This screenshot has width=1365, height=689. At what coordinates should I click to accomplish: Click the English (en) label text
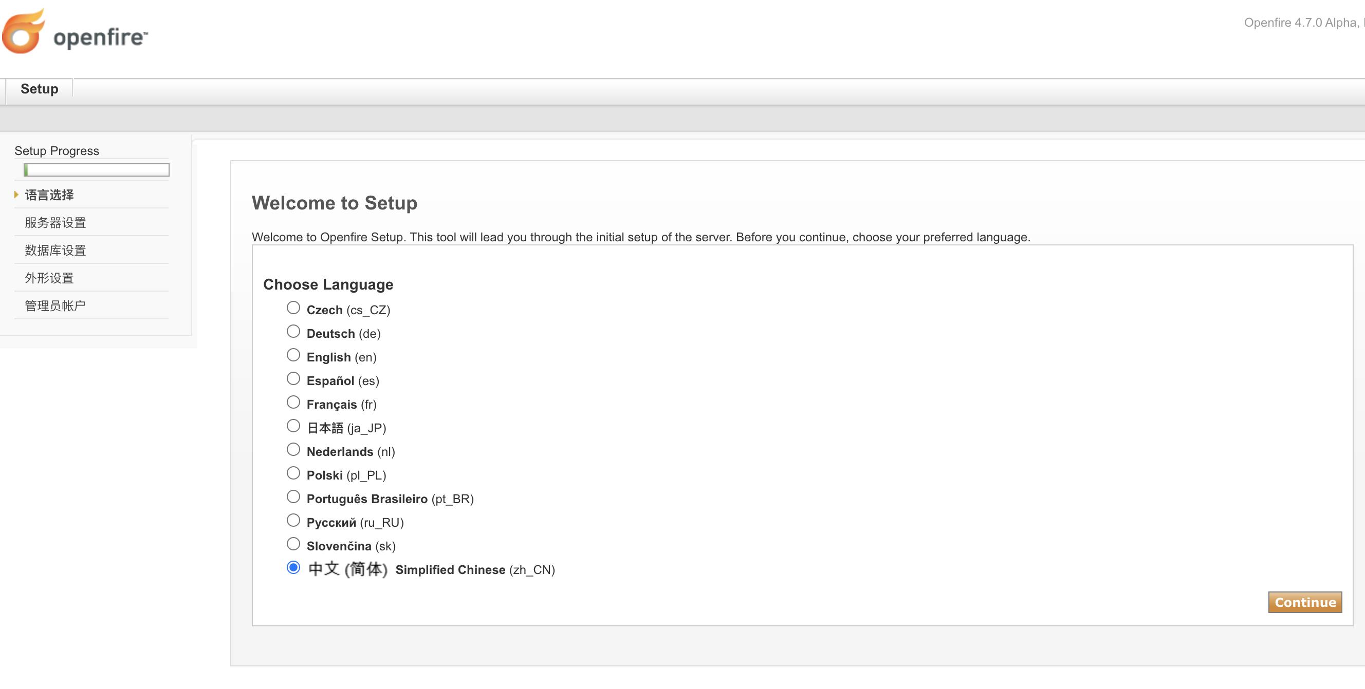pyautogui.click(x=341, y=357)
